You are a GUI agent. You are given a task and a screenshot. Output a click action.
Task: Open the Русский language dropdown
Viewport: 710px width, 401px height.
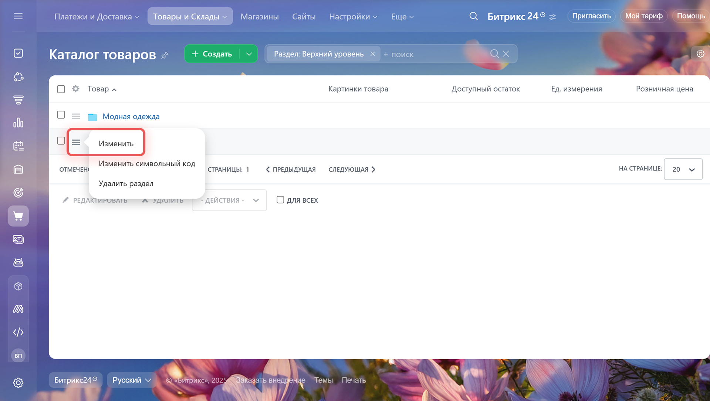click(131, 380)
